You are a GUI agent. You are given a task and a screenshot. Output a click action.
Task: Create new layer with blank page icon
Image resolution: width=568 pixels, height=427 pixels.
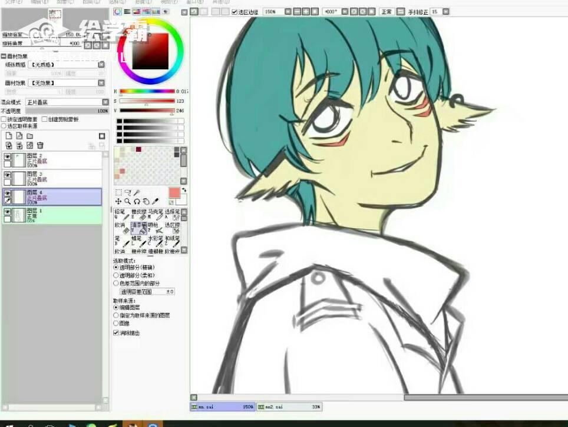[x=9, y=136]
